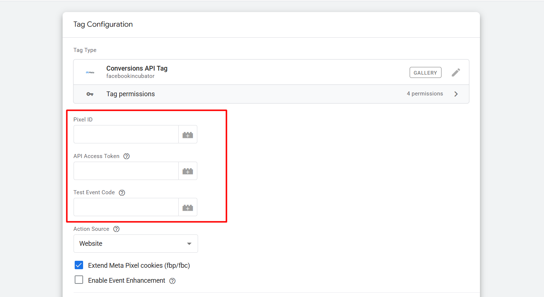Click the Meta logo icon
This screenshot has height=297, width=544.
90,72
